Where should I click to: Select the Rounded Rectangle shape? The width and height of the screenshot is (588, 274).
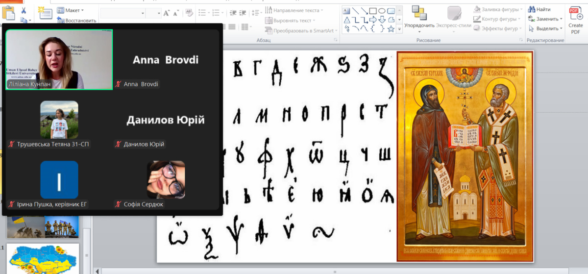391,11
